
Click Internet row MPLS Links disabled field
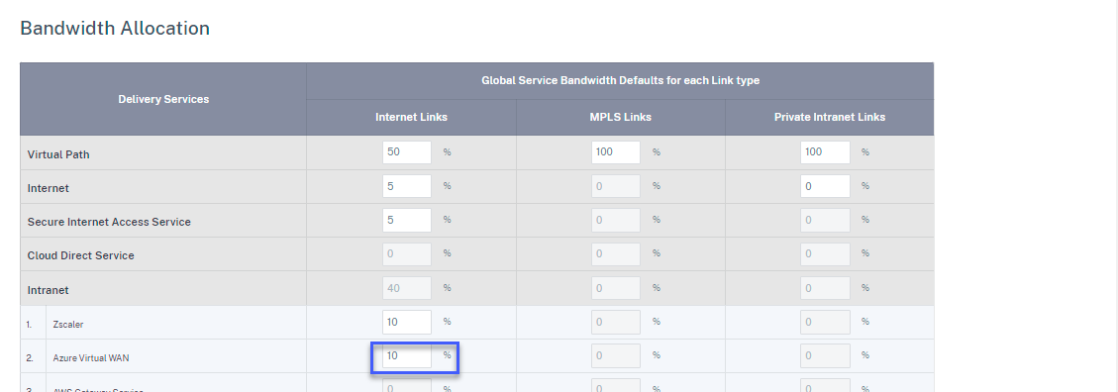(615, 186)
